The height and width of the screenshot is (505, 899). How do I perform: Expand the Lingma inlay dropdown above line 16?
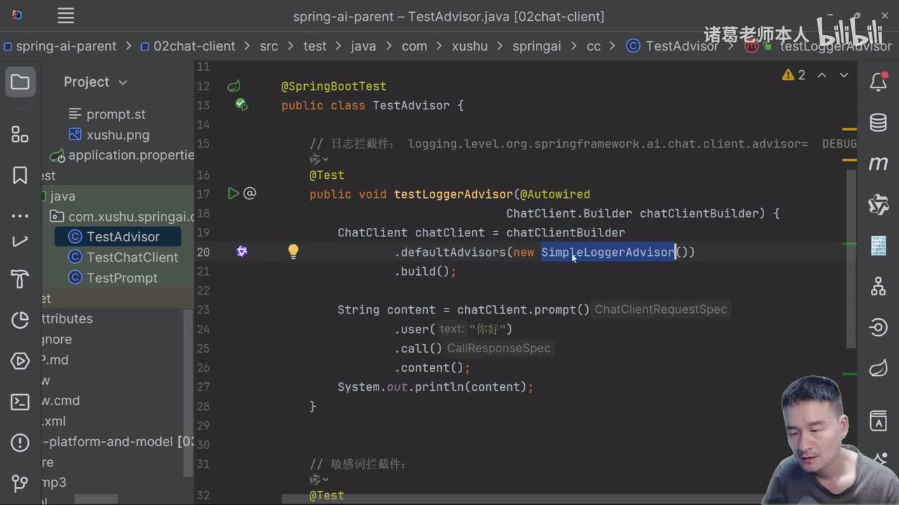[x=320, y=159]
